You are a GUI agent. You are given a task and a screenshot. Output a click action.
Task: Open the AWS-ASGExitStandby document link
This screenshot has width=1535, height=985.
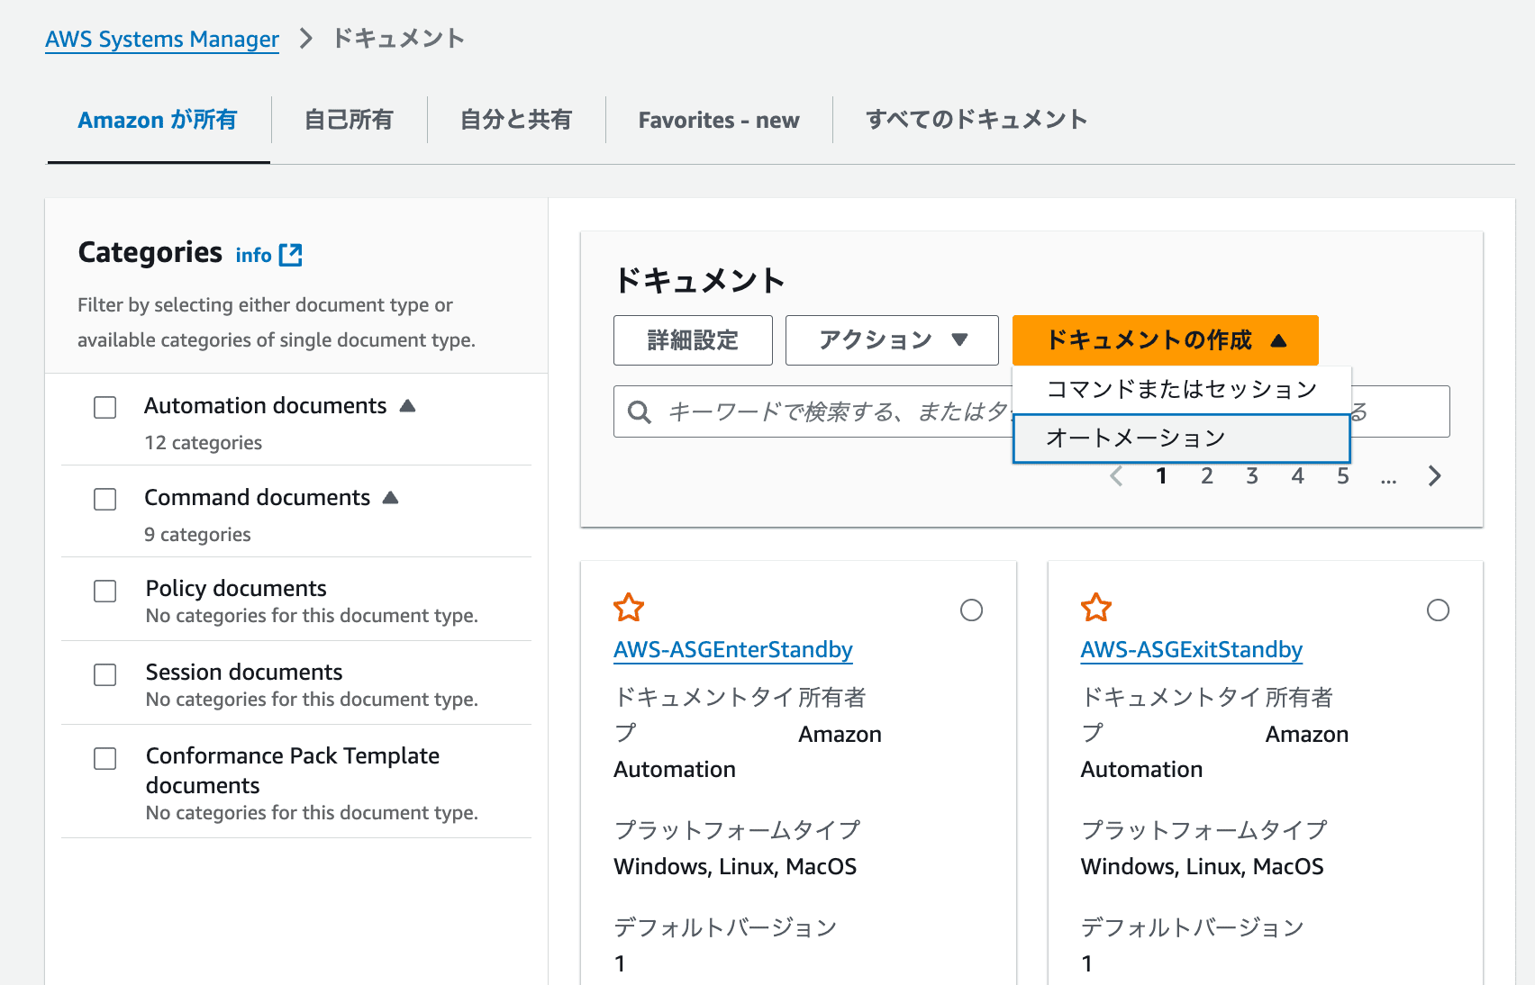tap(1192, 650)
